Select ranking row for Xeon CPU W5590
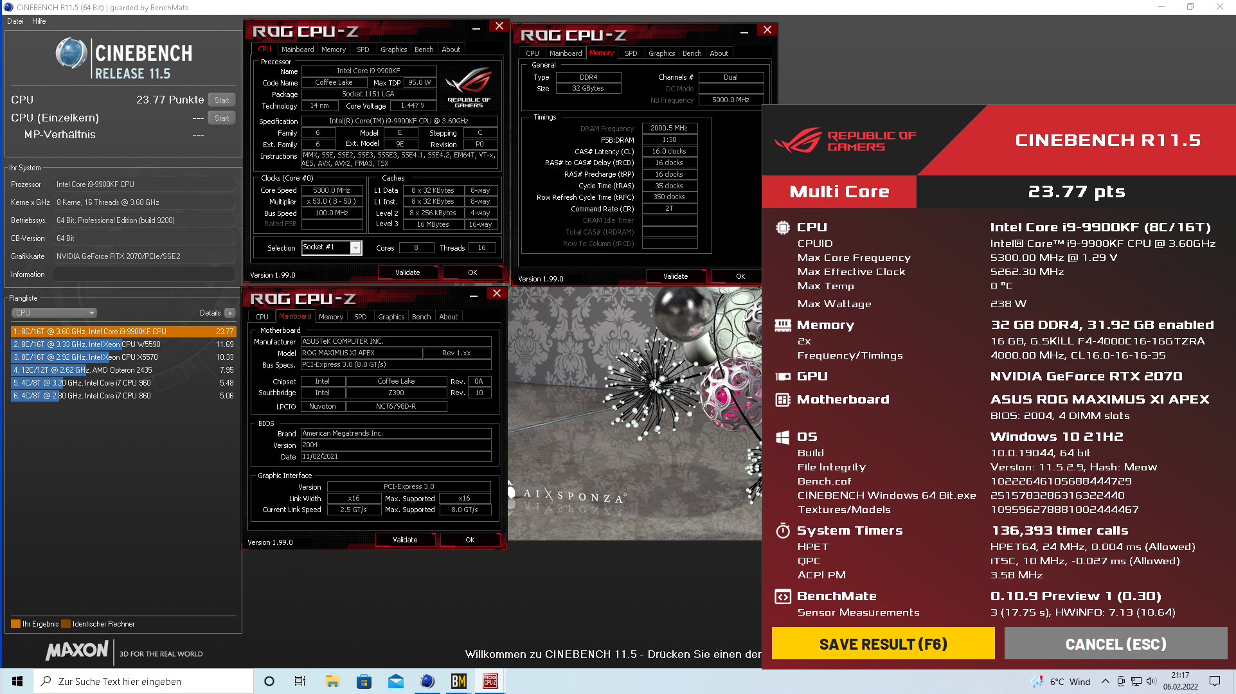The image size is (1236, 694). click(x=123, y=344)
